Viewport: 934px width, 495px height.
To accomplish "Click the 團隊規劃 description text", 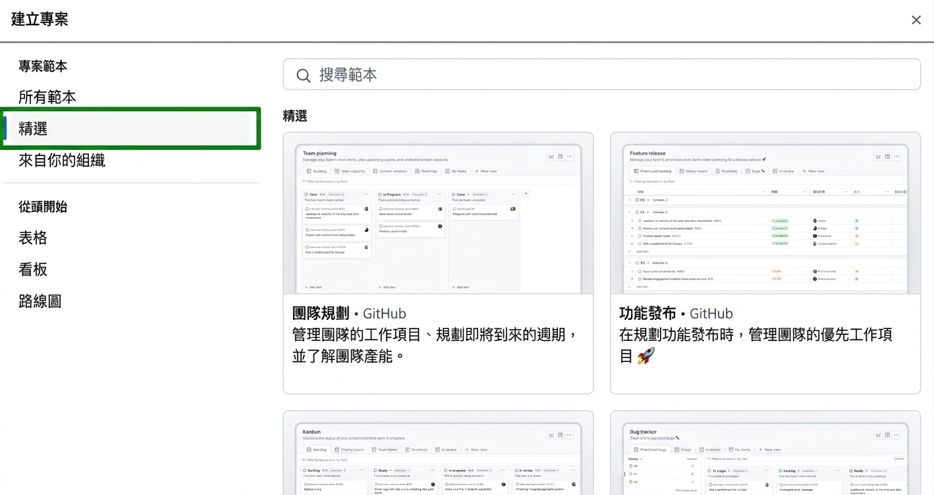I will click(435, 346).
